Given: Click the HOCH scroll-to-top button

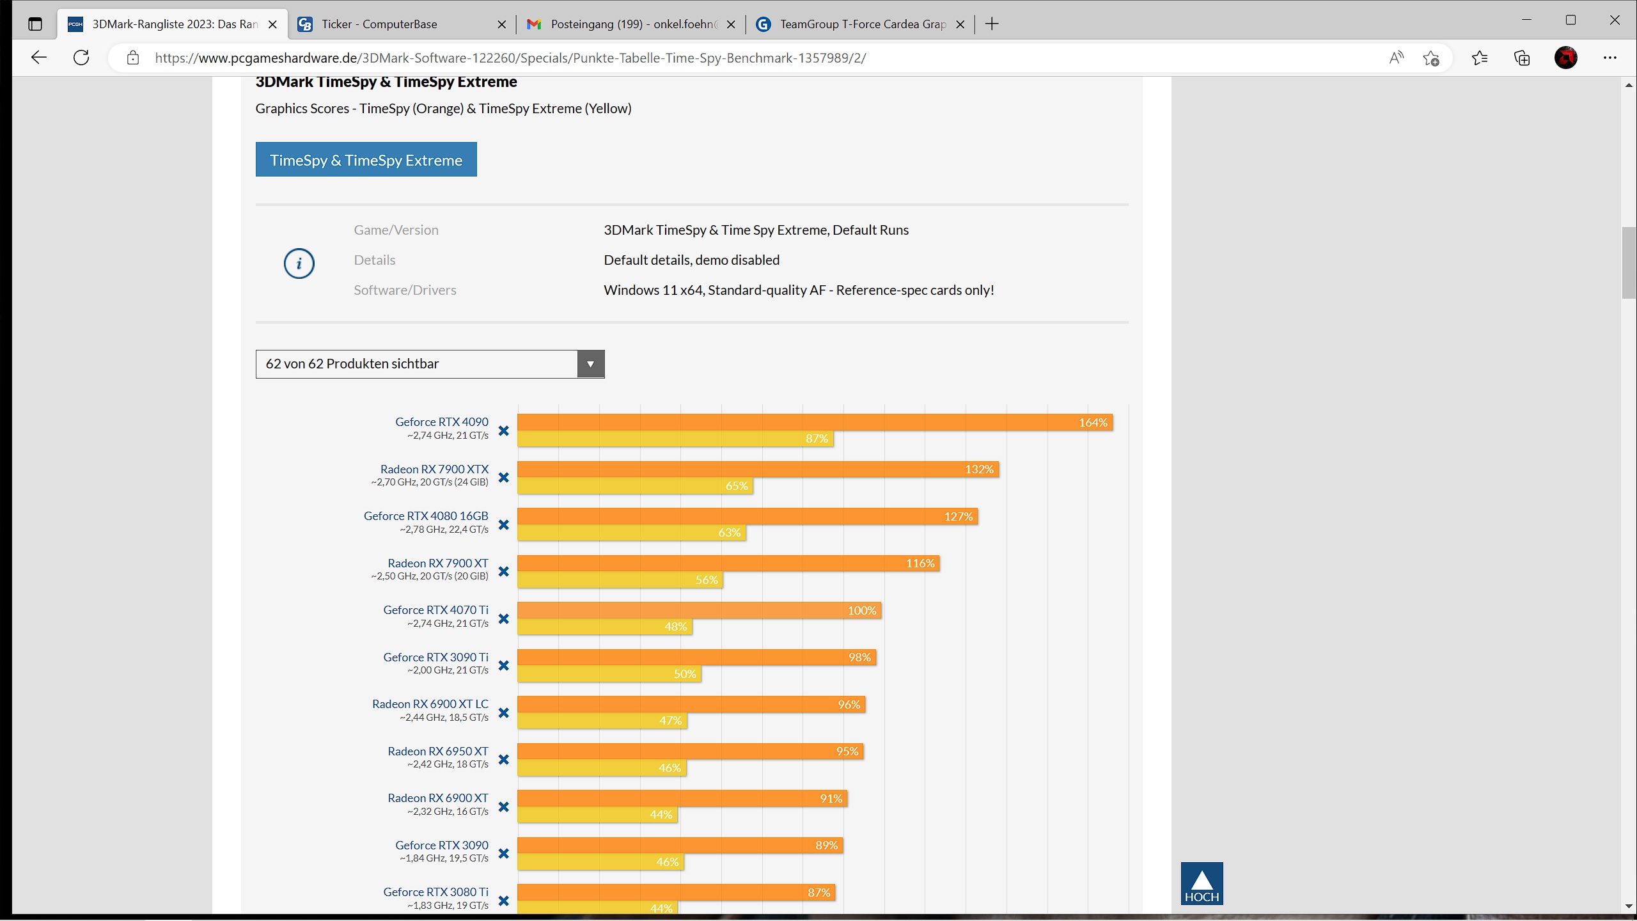Looking at the screenshot, I should click(1202, 883).
